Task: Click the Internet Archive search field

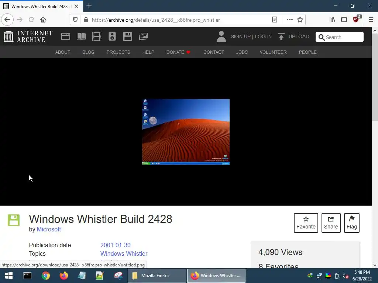Action: [x=340, y=37]
